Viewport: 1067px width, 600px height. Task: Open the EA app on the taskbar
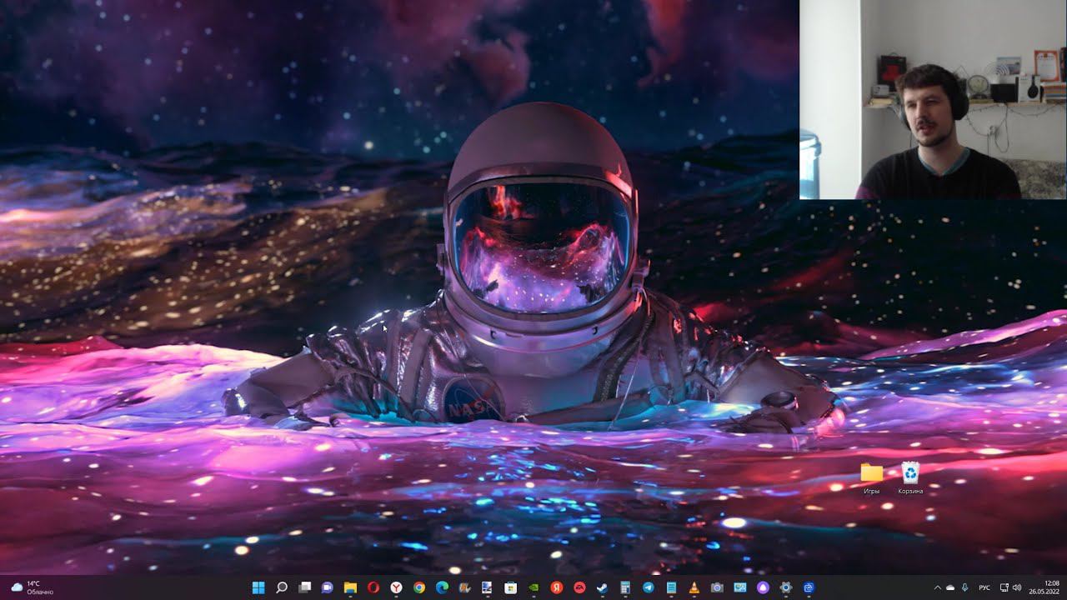579,587
